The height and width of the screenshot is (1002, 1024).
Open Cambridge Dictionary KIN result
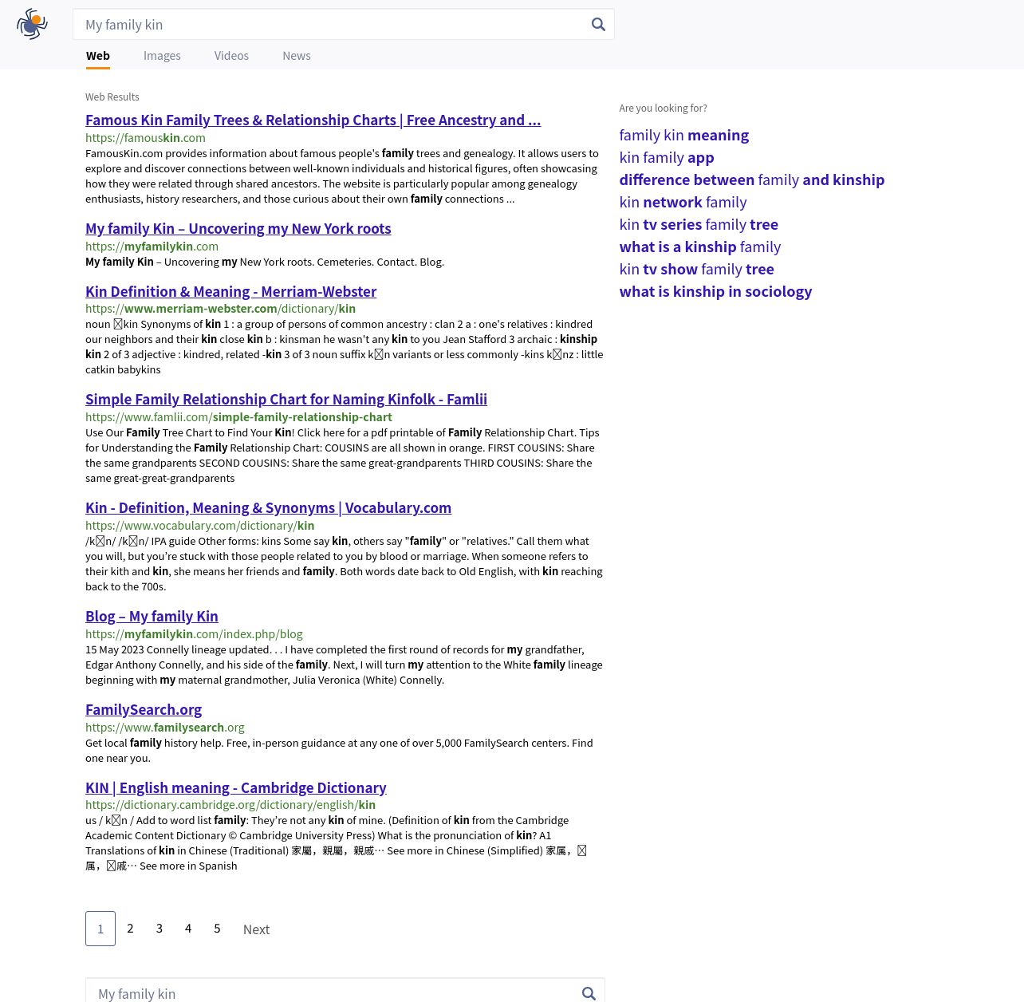(x=236, y=788)
